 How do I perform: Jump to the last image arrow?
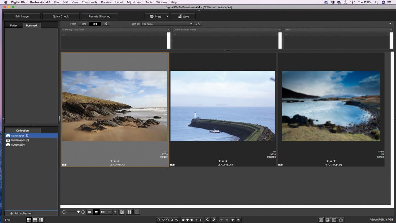[x=239, y=220]
